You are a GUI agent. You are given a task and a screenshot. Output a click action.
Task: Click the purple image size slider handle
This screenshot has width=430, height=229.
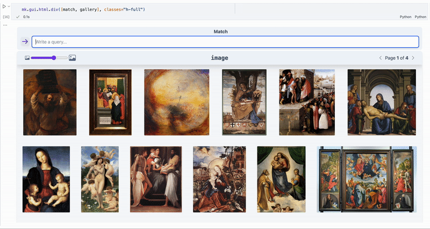click(54, 57)
